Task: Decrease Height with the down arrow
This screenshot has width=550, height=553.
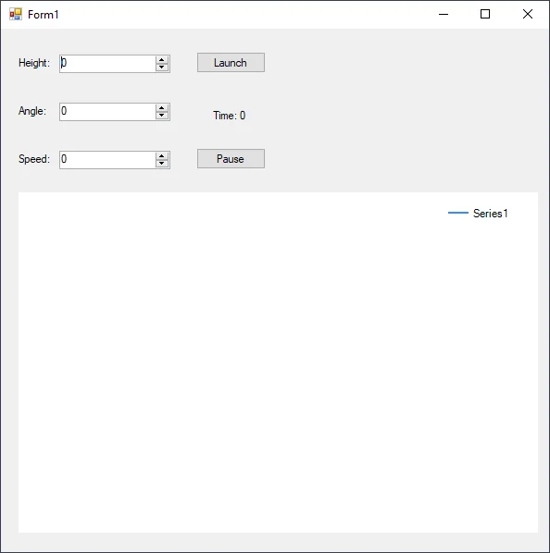Action: coord(162,68)
